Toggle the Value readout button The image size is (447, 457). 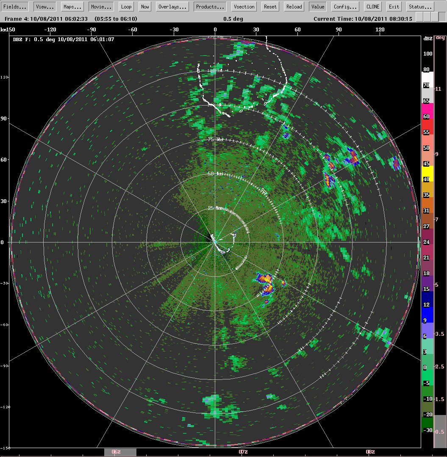318,7
